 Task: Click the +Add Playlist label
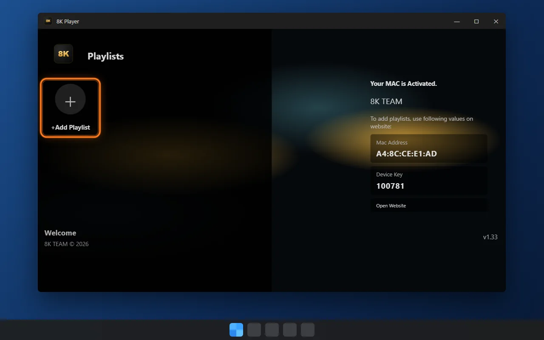point(71,127)
